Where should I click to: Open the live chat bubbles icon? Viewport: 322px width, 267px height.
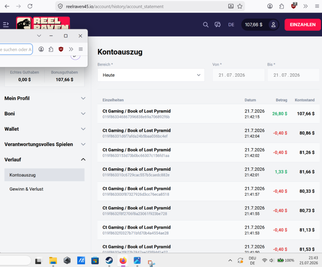[218, 25]
